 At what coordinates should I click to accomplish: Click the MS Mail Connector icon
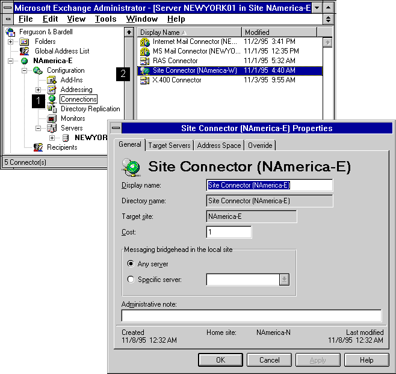pos(145,51)
